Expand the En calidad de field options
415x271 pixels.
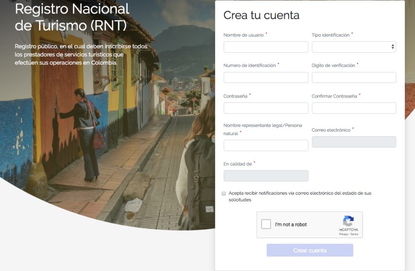click(x=265, y=176)
